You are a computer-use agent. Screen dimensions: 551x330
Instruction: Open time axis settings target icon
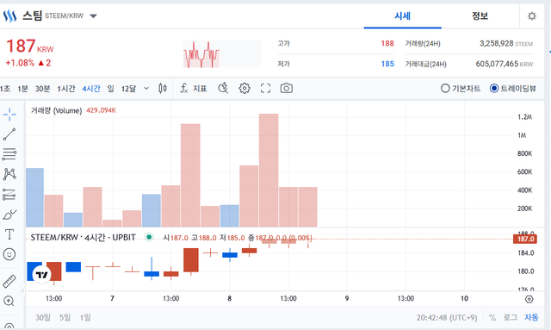click(x=529, y=299)
